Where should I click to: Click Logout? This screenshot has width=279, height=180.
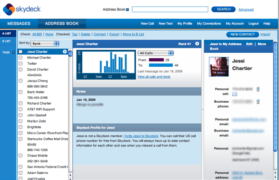point(254,24)
